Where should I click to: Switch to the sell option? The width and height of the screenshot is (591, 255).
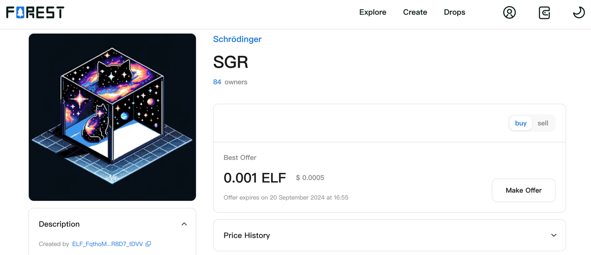tap(543, 123)
